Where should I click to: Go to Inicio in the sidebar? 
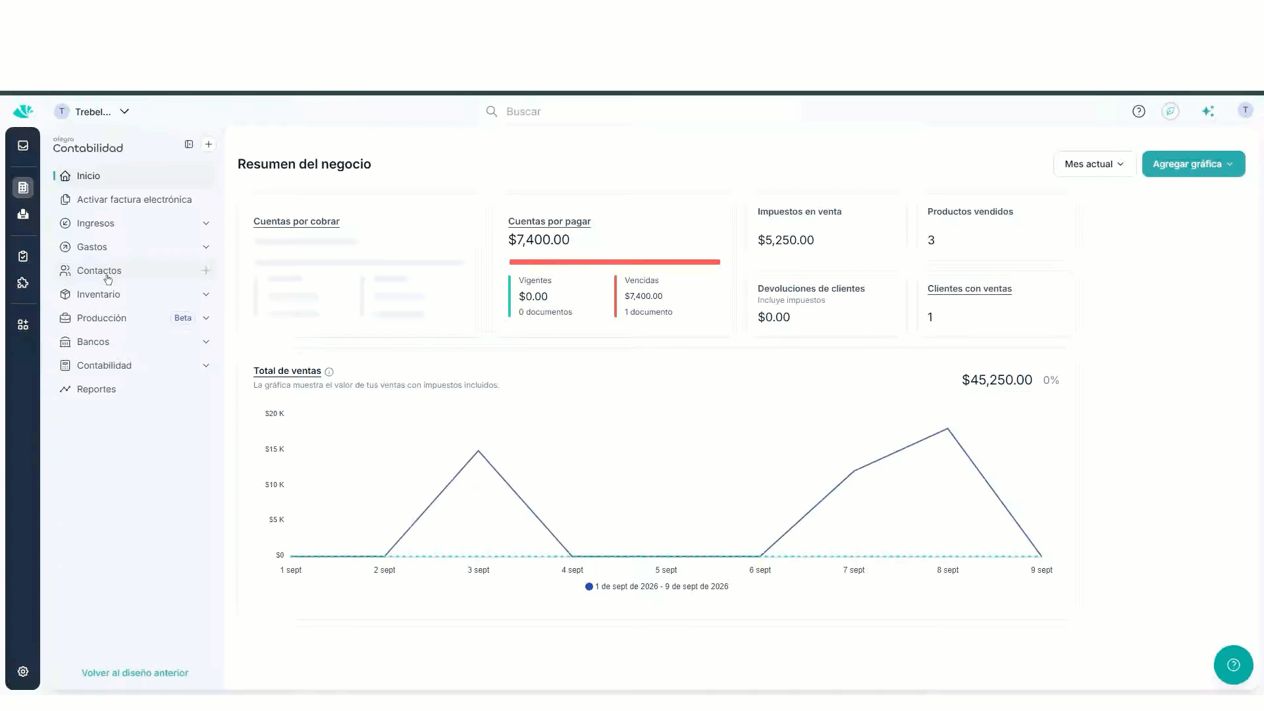(x=134, y=176)
